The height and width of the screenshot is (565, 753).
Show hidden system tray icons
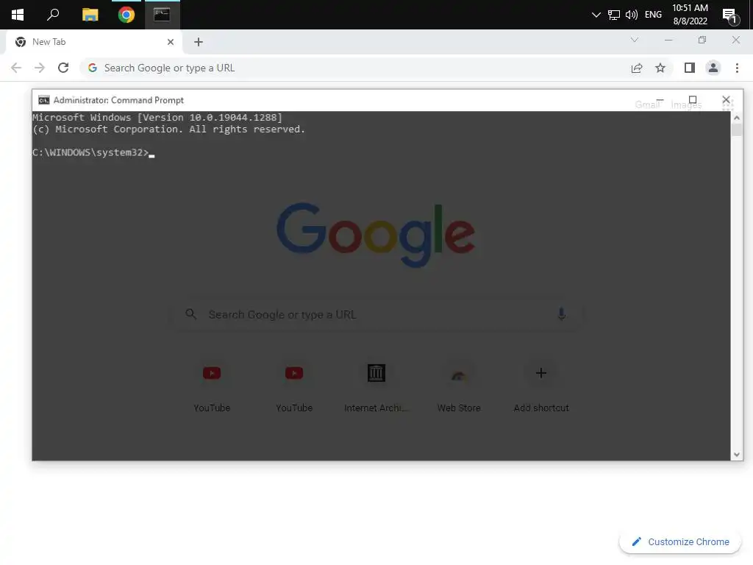click(596, 15)
